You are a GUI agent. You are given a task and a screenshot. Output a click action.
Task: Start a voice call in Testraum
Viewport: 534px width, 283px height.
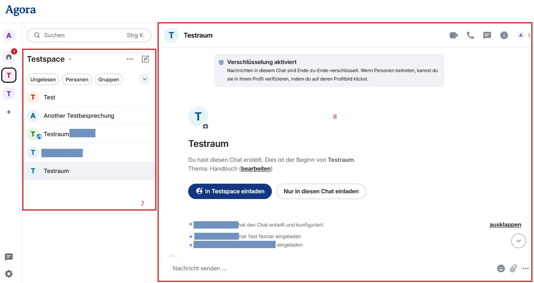(x=470, y=35)
